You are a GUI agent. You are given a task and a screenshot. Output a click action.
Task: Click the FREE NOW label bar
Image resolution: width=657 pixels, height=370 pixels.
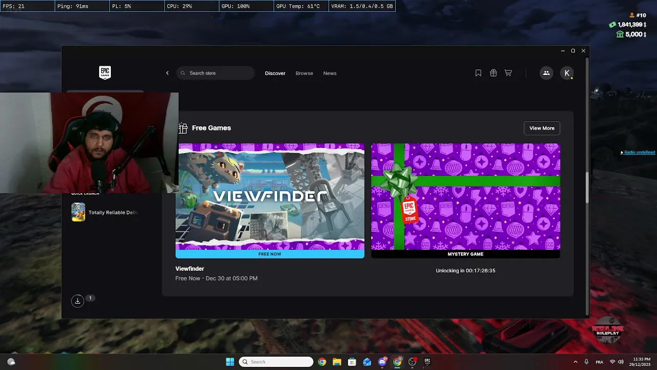pos(270,254)
